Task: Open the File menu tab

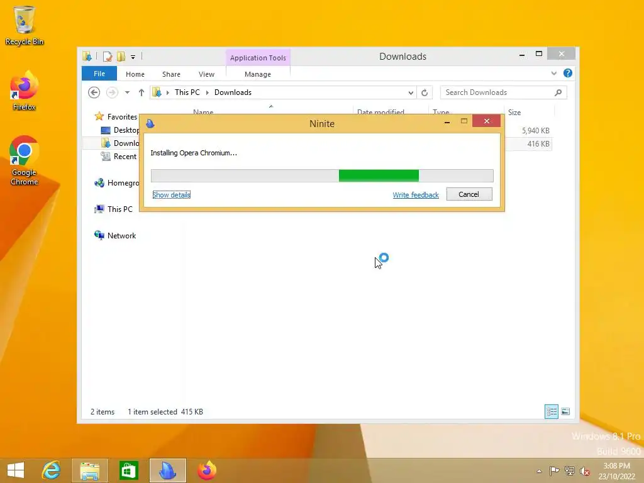Action: [x=99, y=74]
